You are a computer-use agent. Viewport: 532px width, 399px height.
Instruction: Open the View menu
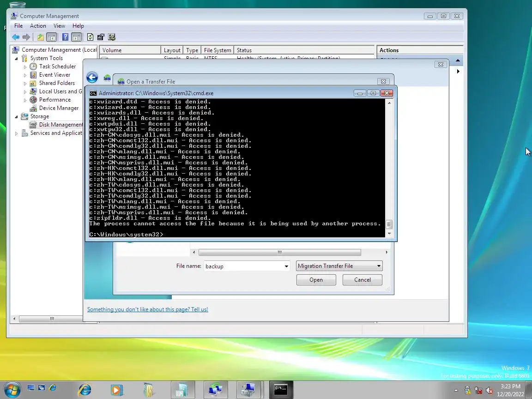(x=59, y=26)
